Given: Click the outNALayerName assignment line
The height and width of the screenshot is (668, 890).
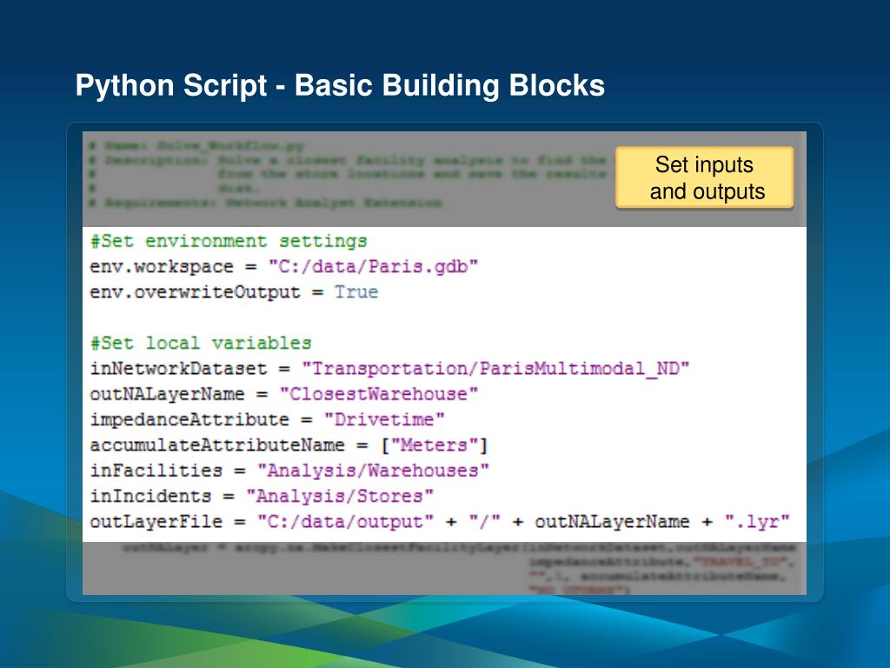Looking at the screenshot, I should tap(284, 394).
